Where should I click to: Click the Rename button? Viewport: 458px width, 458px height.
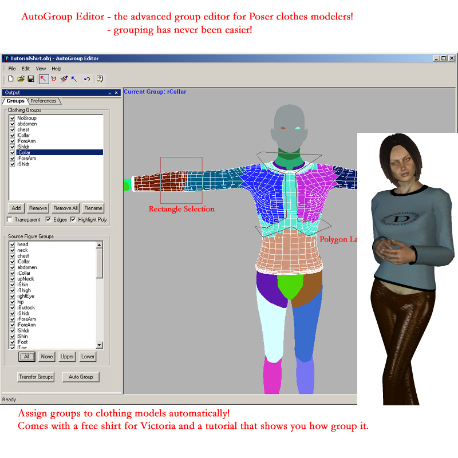click(93, 208)
